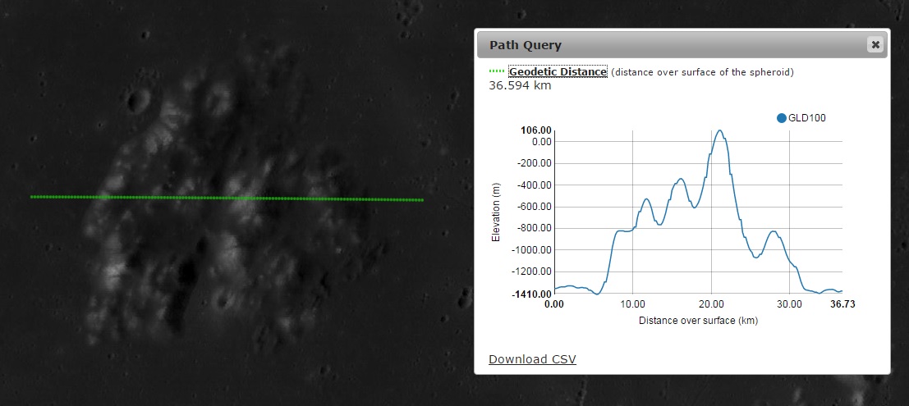Select the green dotted path line on map
This screenshot has height=406, width=909.
pyautogui.click(x=227, y=198)
